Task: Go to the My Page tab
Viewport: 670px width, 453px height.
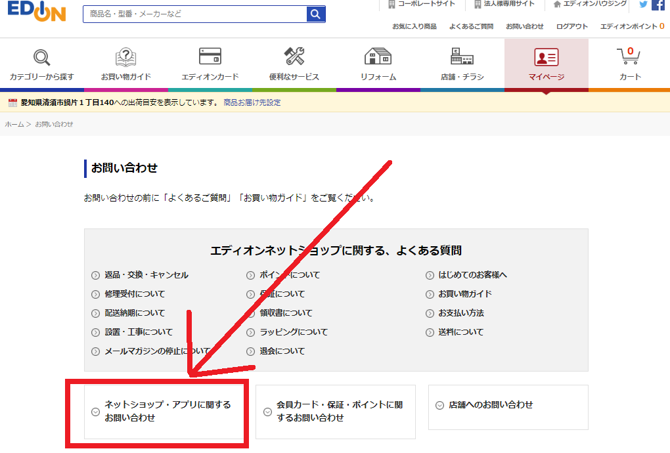Action: pyautogui.click(x=546, y=64)
